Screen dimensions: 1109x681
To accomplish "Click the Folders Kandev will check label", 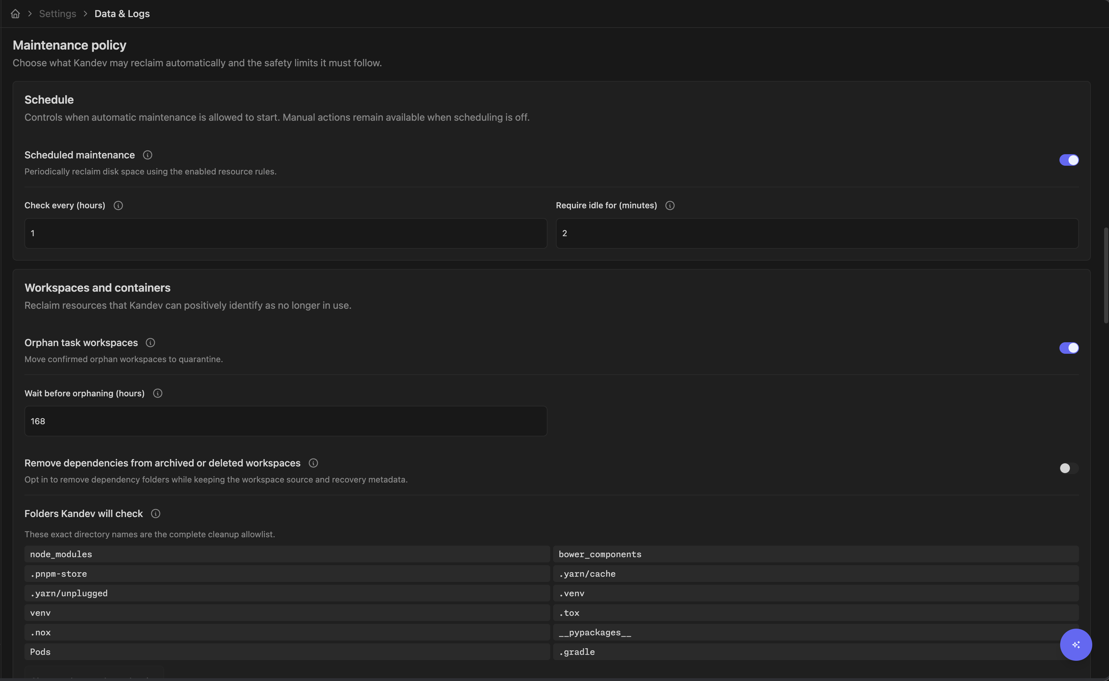I will [83, 514].
